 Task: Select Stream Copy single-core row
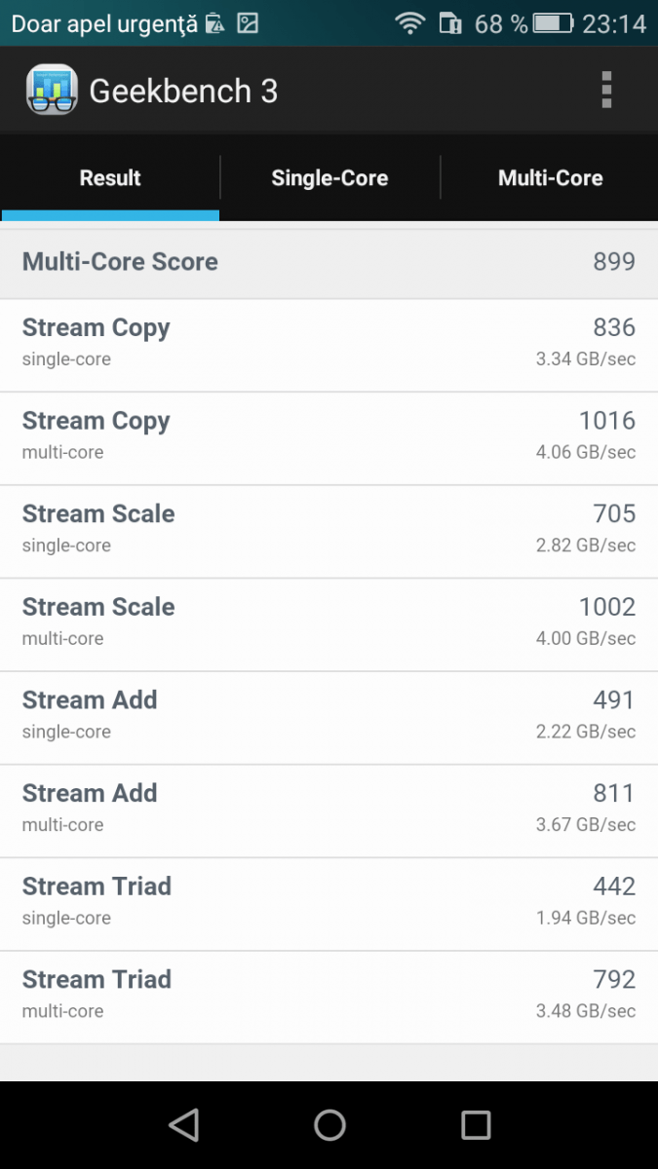(329, 346)
